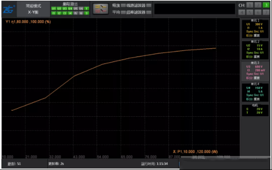Screen dimensions: 272x170
Task: Enable the 频率滤波器 frequency filter
Action: click(149, 12)
